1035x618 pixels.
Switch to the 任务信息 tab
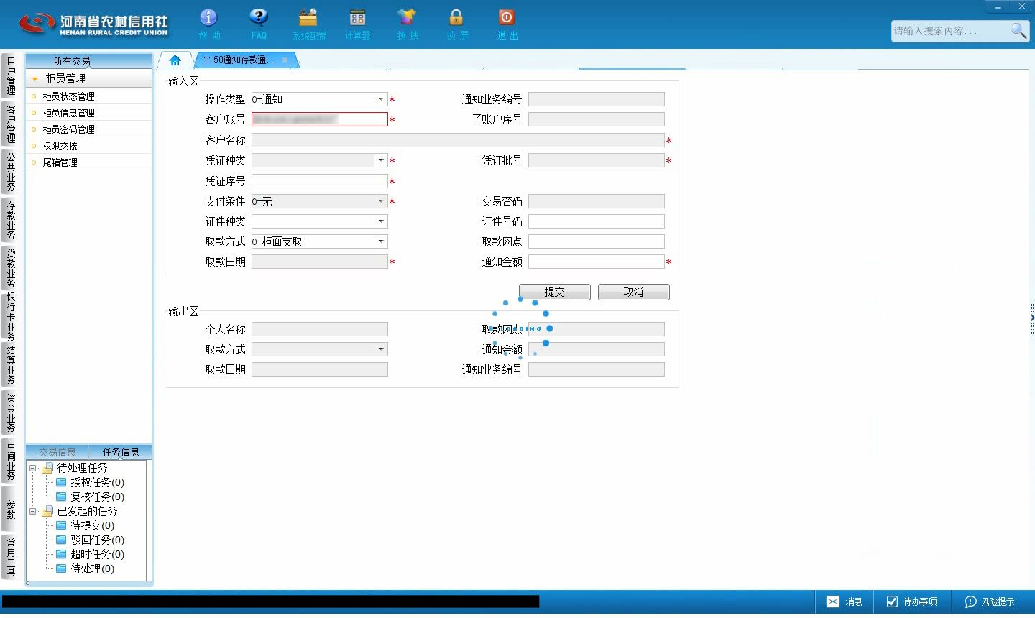coord(121,452)
